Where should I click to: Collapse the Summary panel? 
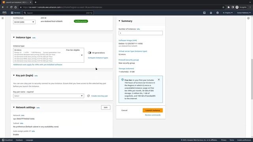point(119,21)
